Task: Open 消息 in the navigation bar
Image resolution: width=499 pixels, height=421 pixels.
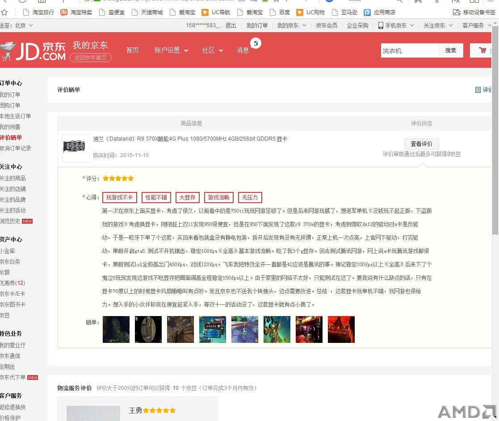Action: point(243,50)
